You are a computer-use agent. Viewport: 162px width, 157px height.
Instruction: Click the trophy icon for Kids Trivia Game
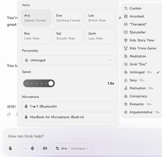tap(126, 48)
